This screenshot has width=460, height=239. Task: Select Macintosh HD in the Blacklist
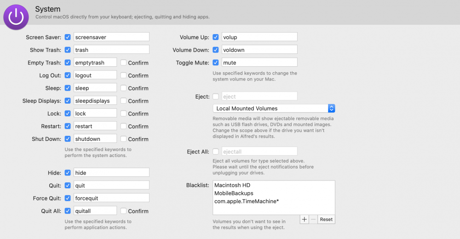coord(232,185)
